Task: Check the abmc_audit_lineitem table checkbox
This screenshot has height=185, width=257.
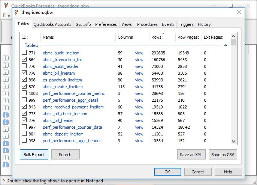Action: coord(24,53)
